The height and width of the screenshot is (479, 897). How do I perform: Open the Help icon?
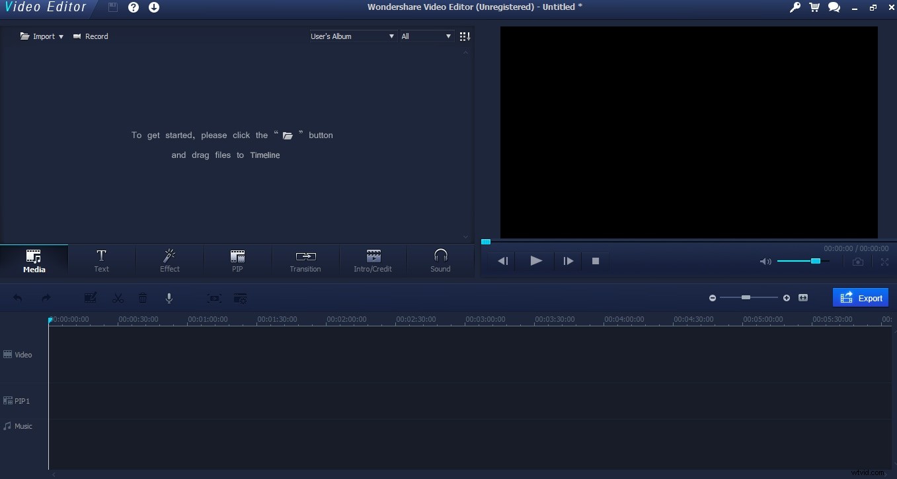click(134, 7)
